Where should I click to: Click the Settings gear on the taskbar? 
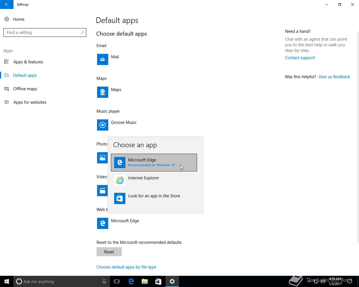[x=172, y=281]
